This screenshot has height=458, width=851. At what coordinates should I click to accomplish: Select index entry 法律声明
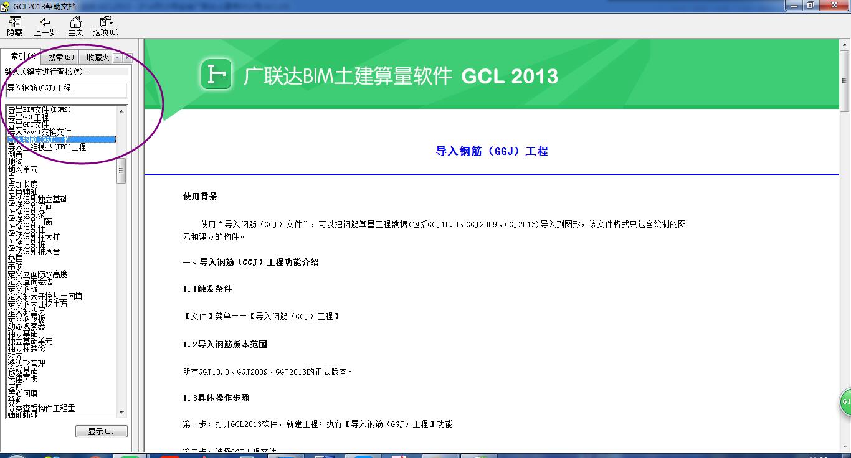tap(22, 378)
